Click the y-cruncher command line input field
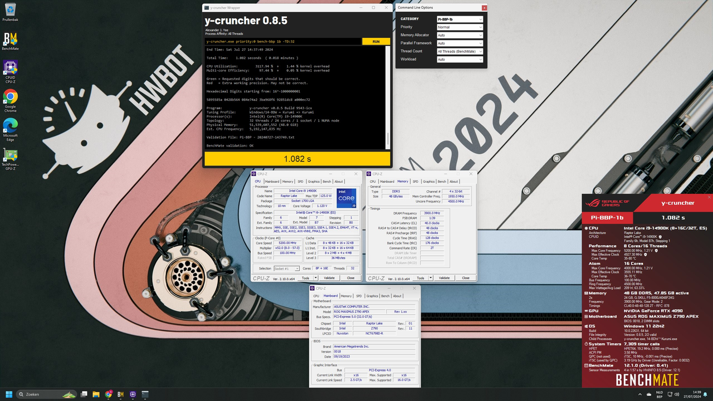Viewport: 713px width, 401px height. point(283,41)
